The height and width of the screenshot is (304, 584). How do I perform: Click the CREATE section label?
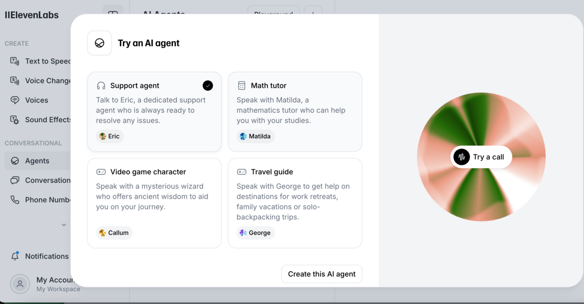coord(17,43)
